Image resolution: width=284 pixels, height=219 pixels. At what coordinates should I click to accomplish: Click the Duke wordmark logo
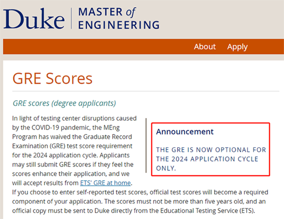pyautogui.click(x=34, y=18)
